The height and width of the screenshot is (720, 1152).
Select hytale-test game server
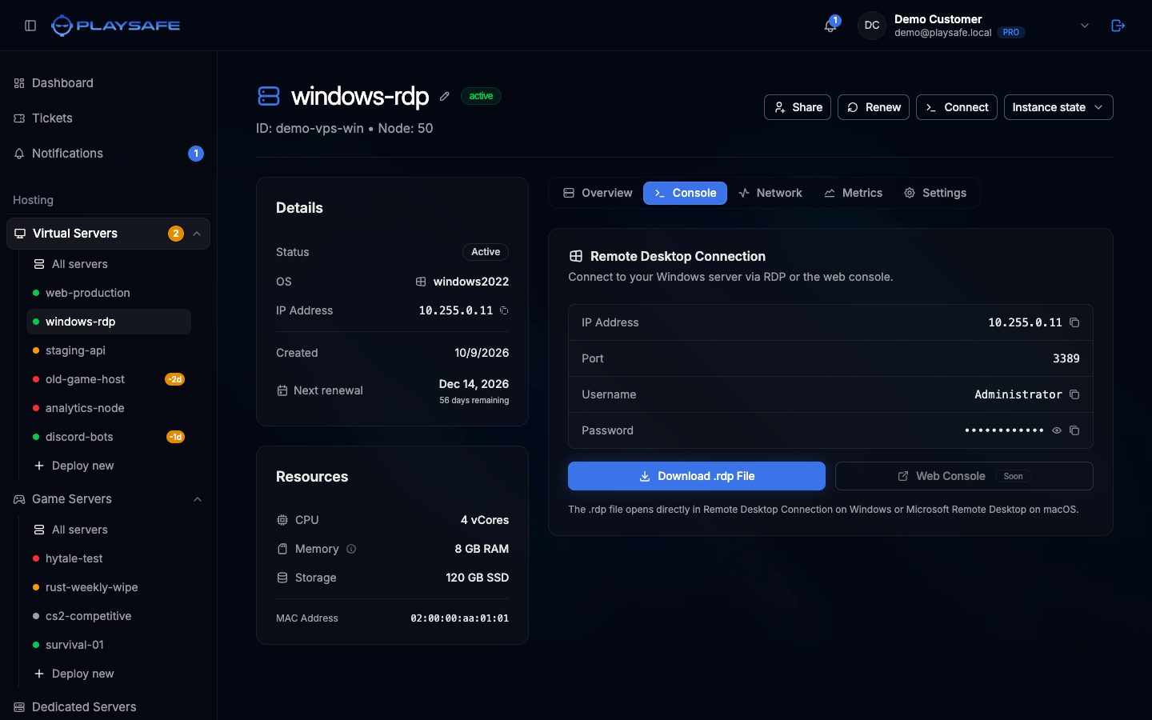click(109, 558)
